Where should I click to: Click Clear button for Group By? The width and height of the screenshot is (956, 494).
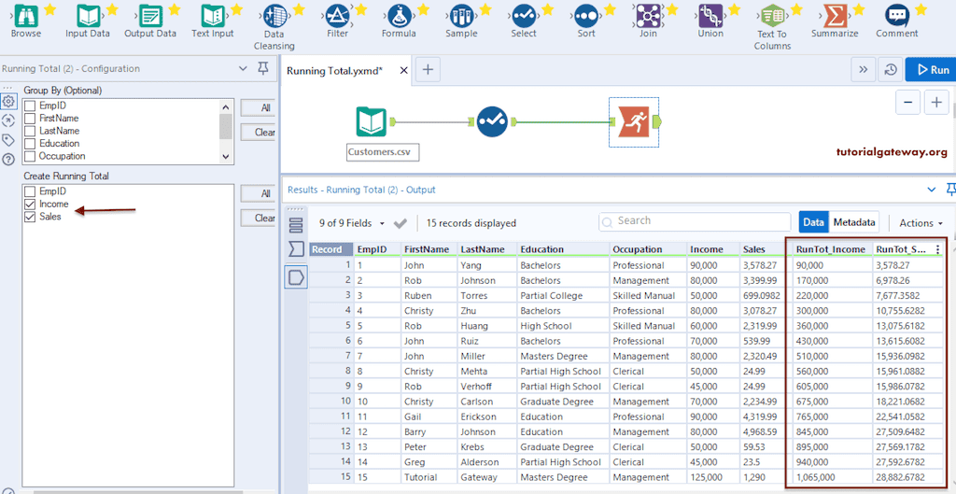259,133
